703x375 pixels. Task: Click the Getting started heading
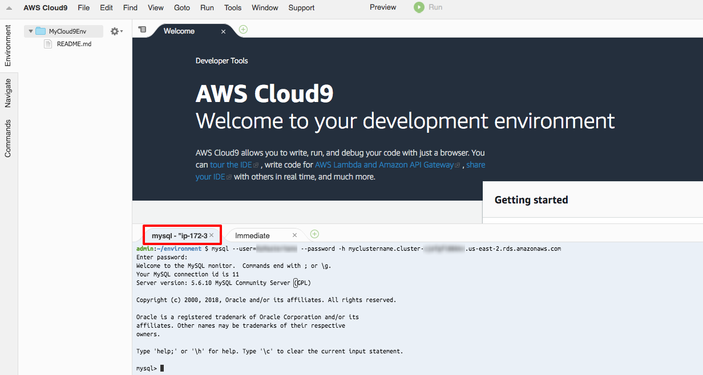(x=531, y=200)
